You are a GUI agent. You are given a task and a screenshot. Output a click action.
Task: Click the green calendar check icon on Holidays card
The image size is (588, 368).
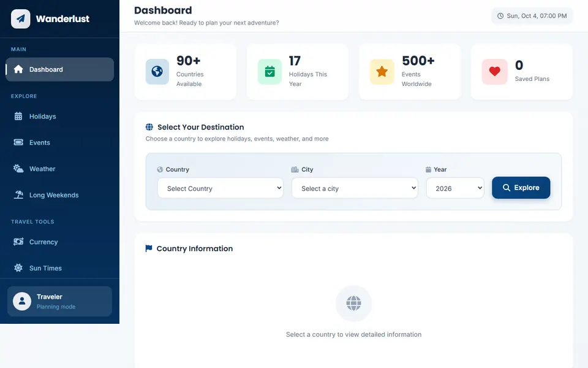pos(269,71)
